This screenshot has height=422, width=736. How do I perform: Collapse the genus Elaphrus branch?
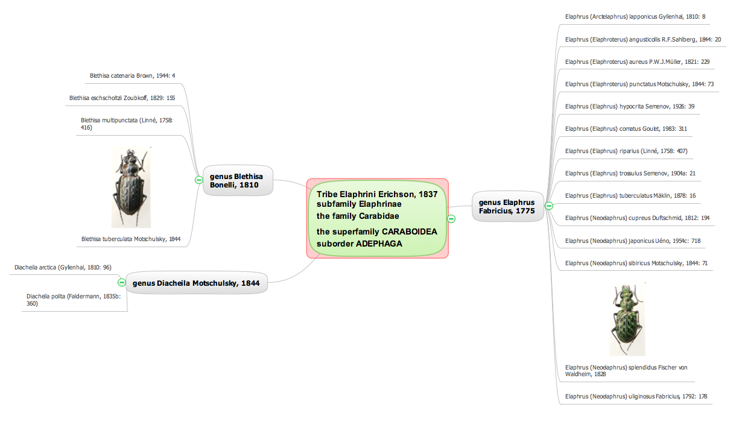click(x=548, y=206)
